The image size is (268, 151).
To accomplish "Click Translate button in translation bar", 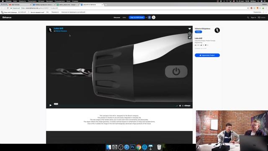I will 55,12.
